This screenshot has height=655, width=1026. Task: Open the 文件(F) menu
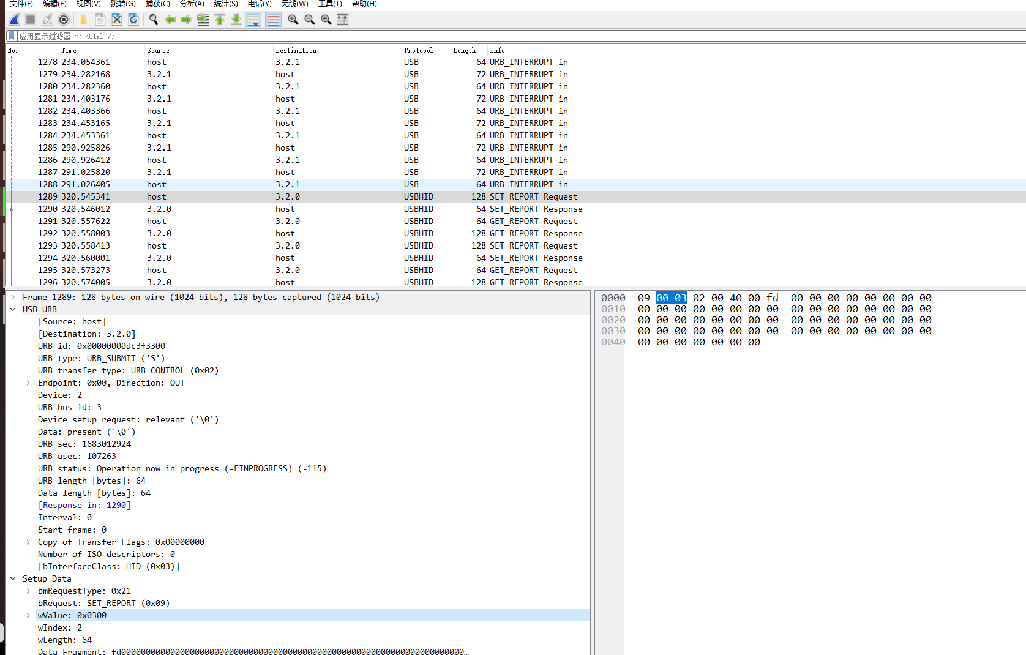click(x=21, y=4)
